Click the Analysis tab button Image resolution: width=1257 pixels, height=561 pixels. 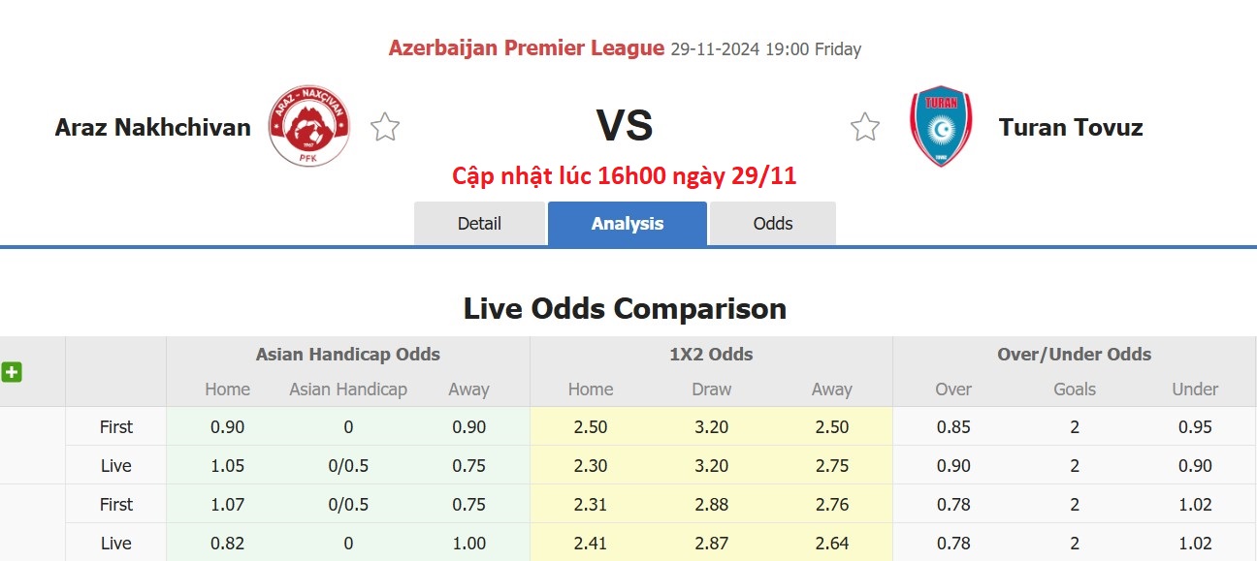[x=627, y=223]
